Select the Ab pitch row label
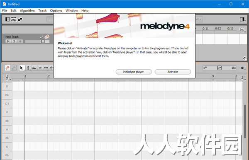 coord(7,138)
